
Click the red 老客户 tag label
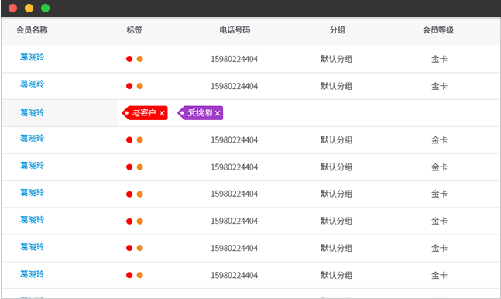pos(145,113)
